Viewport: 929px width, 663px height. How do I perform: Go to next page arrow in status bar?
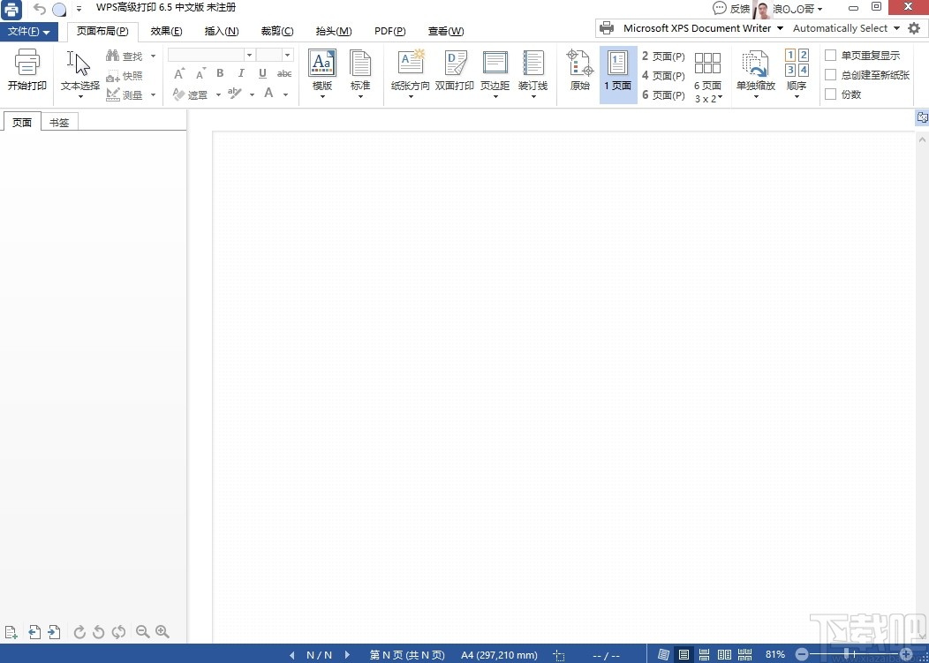tap(347, 655)
